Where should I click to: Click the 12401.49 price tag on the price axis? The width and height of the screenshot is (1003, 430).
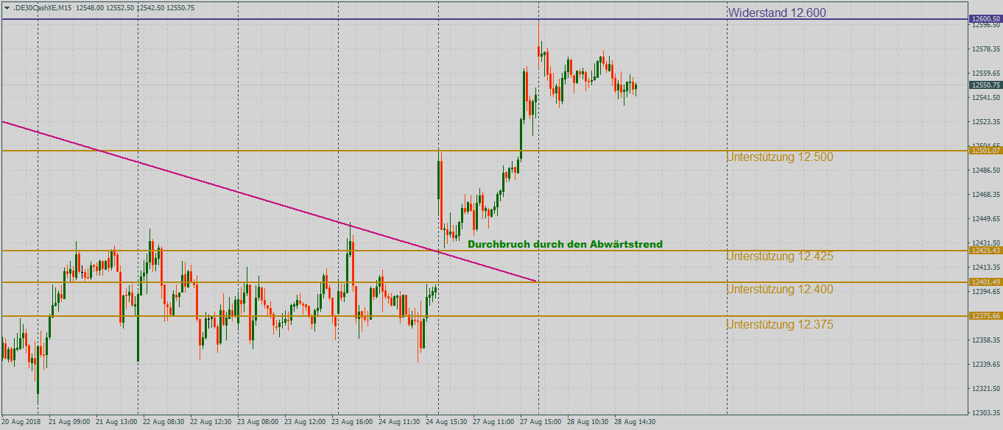pyautogui.click(x=986, y=282)
